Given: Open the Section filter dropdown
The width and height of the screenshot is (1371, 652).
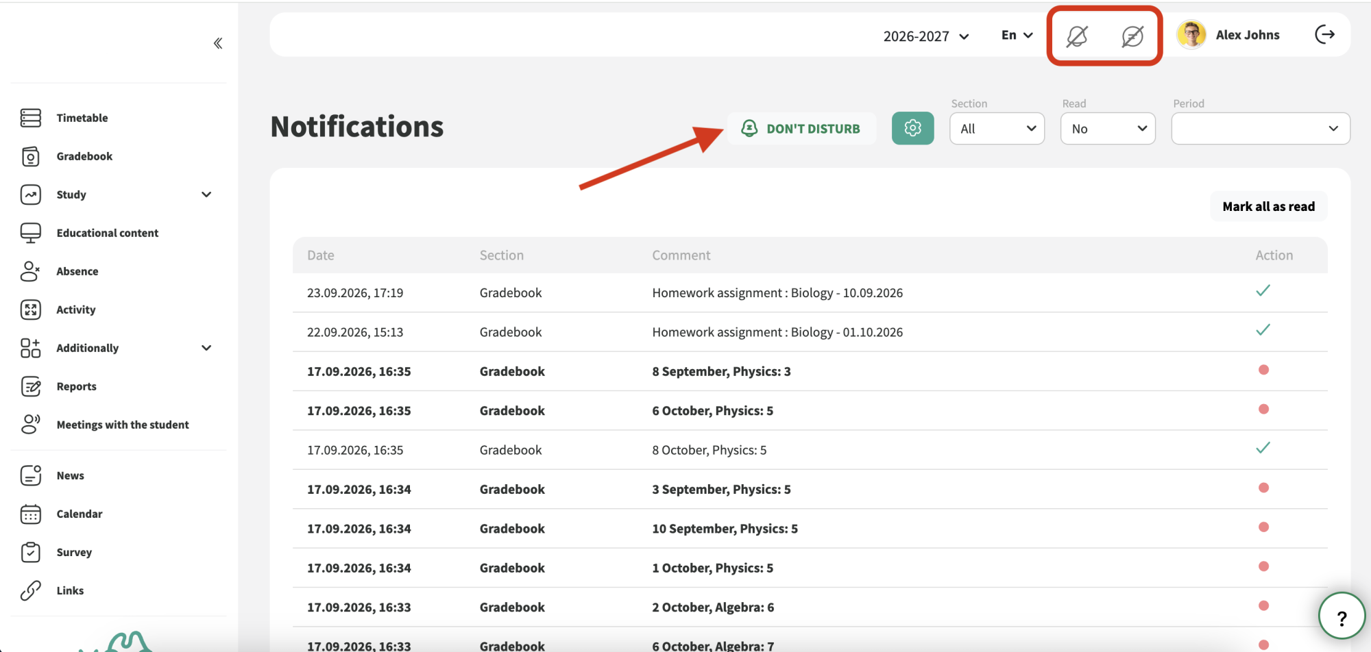Looking at the screenshot, I should (x=997, y=129).
